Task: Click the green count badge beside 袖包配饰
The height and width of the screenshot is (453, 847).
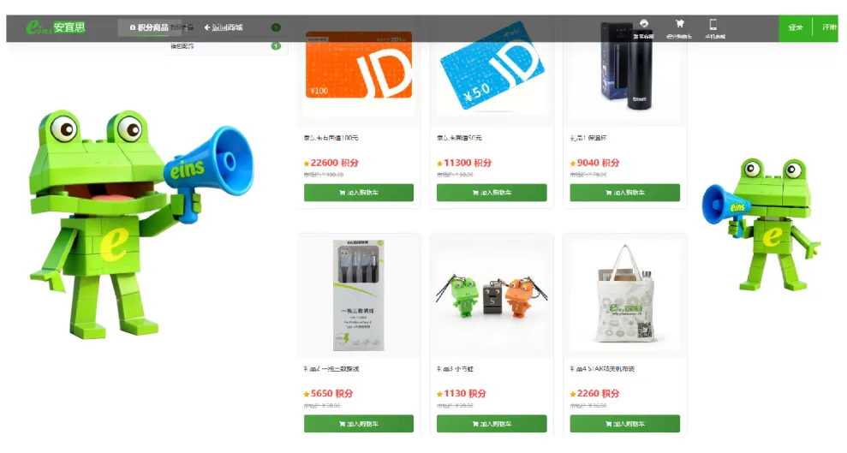Action: pos(276,46)
